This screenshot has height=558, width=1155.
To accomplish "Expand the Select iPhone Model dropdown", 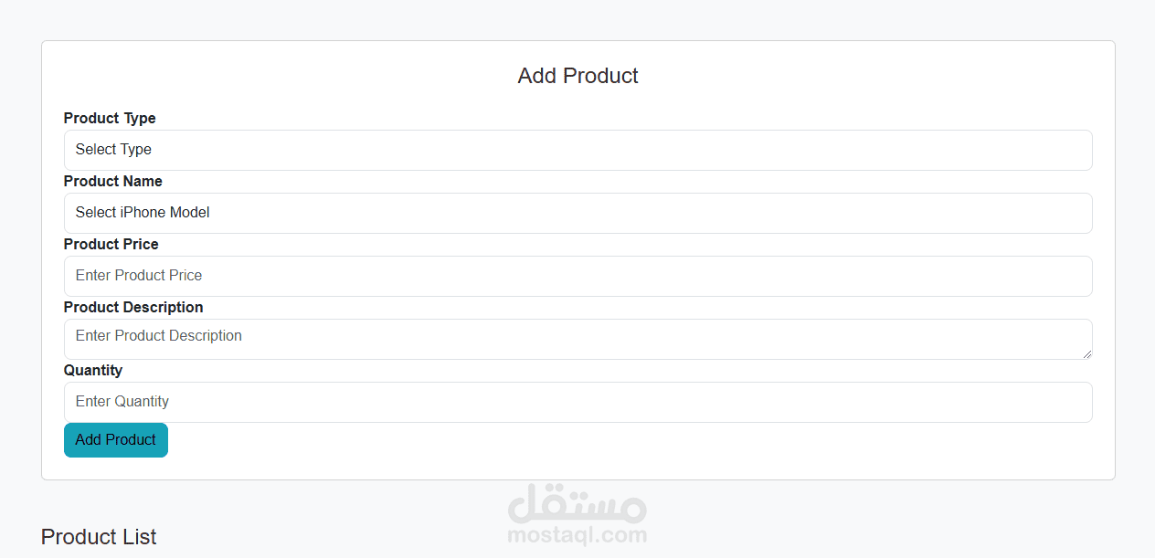I will click(x=577, y=213).
